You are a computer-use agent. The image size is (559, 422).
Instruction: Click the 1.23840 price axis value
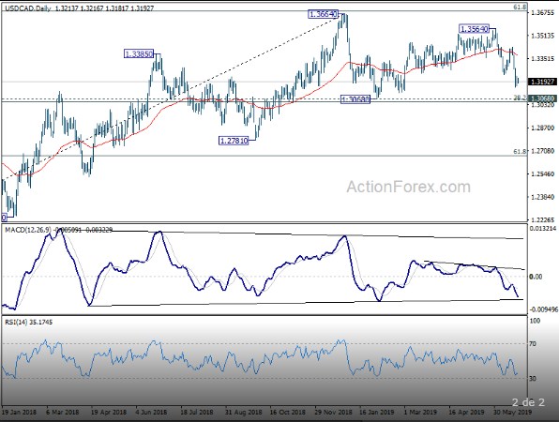pos(543,197)
